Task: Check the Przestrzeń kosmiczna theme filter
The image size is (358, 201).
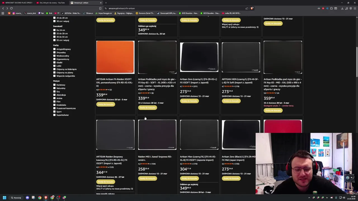Action: pos(55,108)
